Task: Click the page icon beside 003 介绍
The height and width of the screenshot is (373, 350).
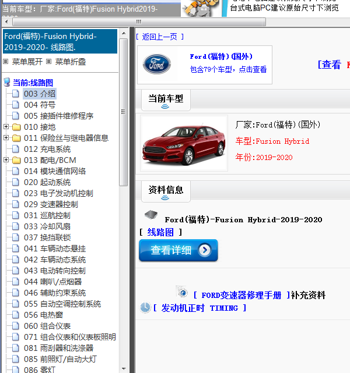Action: tap(16, 94)
